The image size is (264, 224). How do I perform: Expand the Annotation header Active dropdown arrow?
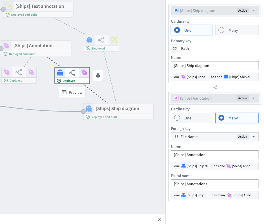pyautogui.click(x=253, y=98)
